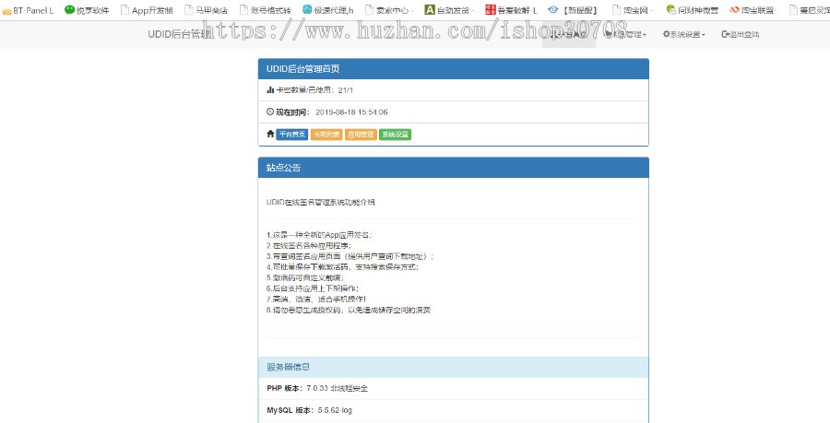Open the 悦享软件 bookmark with WeChat icon
Screen dimensions: 830x423
[x=88, y=10]
